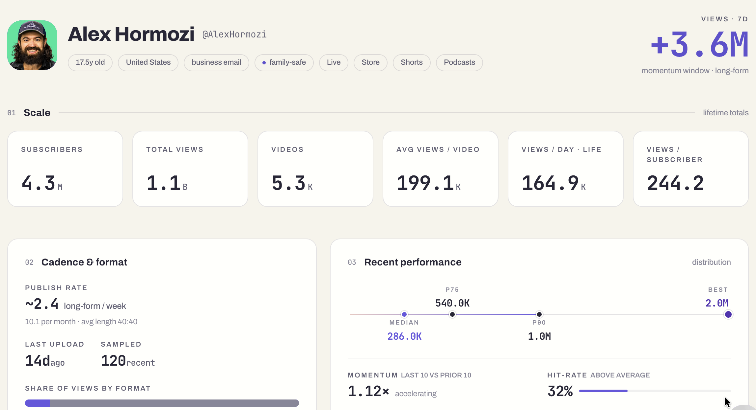Image resolution: width=756 pixels, height=410 pixels.
Task: Click the Recent performance heading
Action: click(413, 262)
